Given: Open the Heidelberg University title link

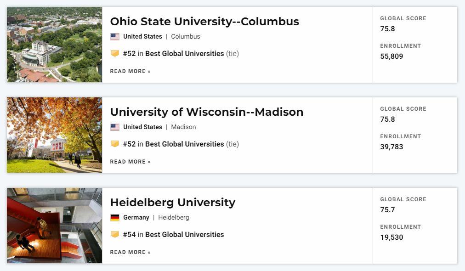Looking at the screenshot, I should point(173,203).
